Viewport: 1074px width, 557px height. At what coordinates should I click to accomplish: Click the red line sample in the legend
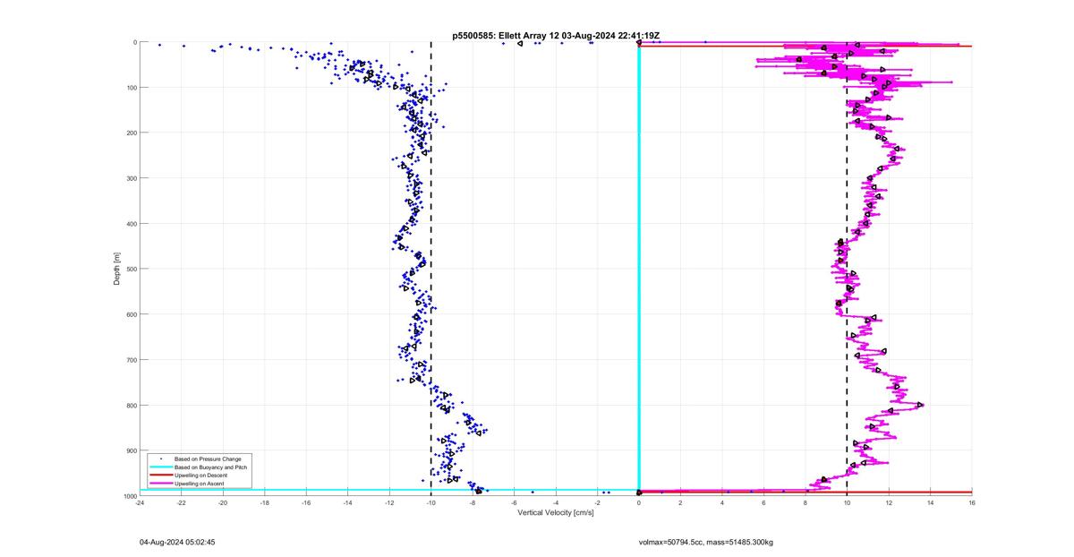pos(160,476)
